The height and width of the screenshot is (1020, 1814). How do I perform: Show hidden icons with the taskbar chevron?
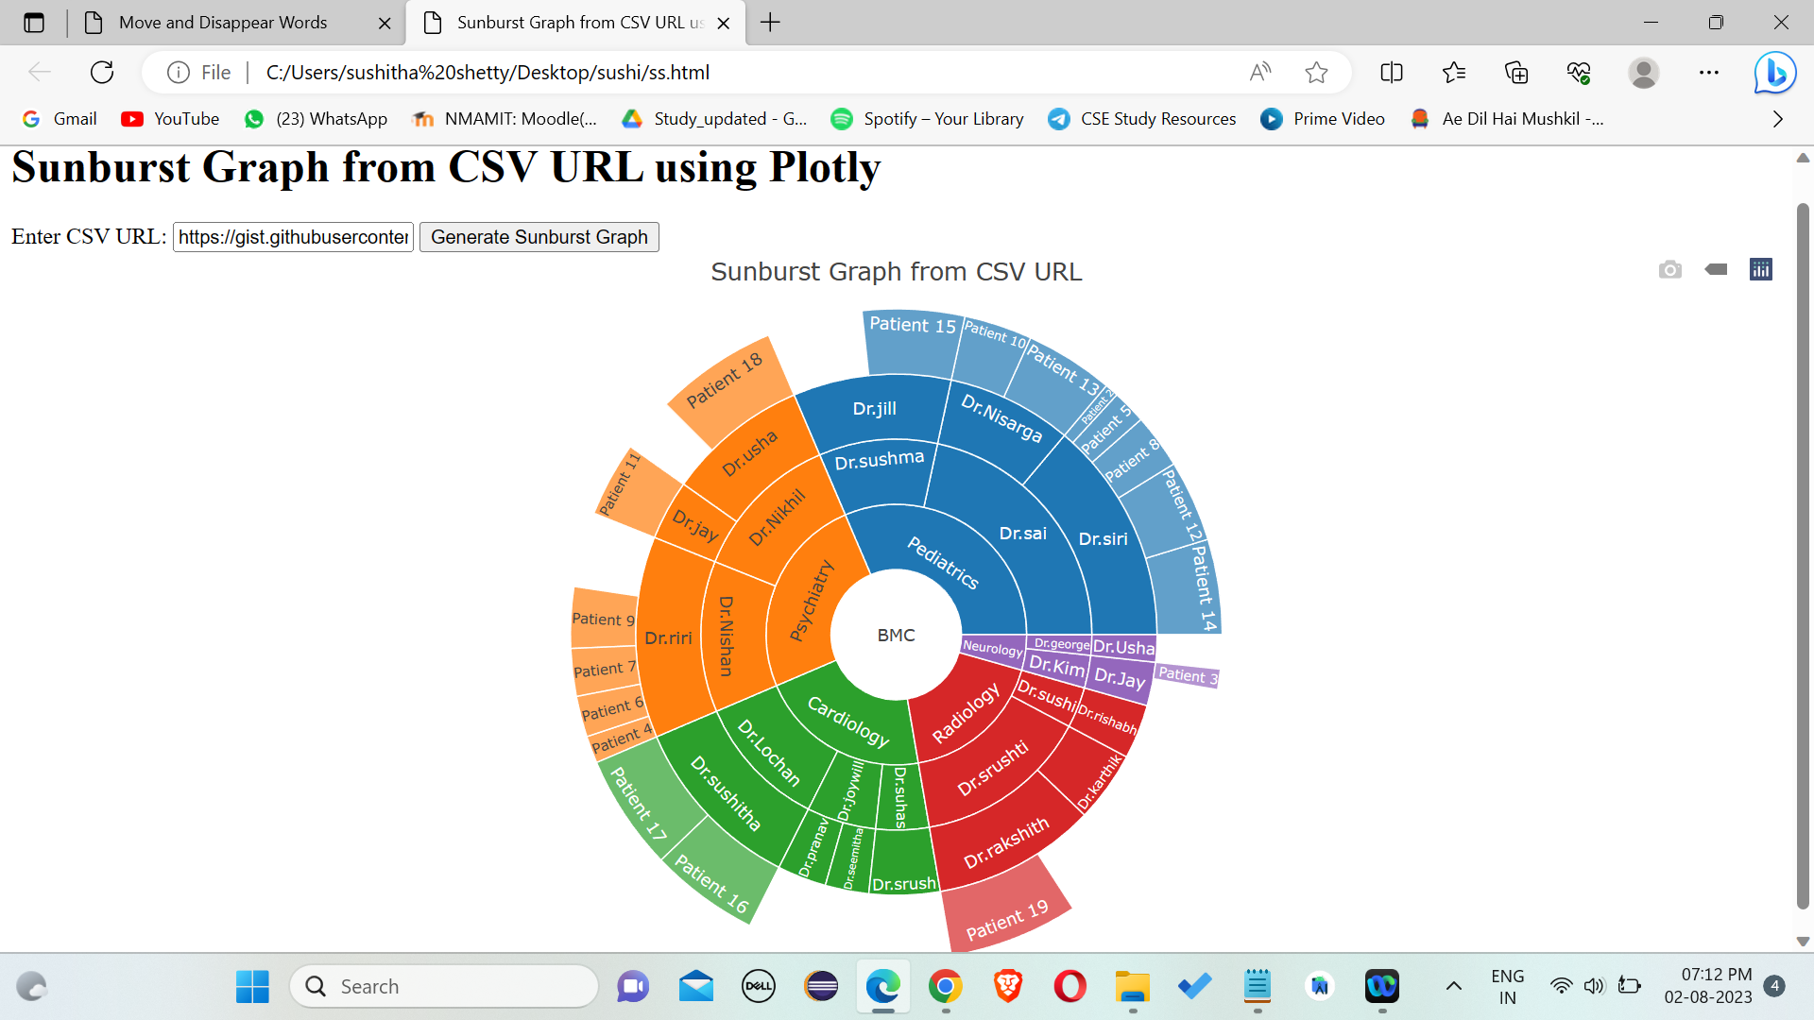point(1456,986)
